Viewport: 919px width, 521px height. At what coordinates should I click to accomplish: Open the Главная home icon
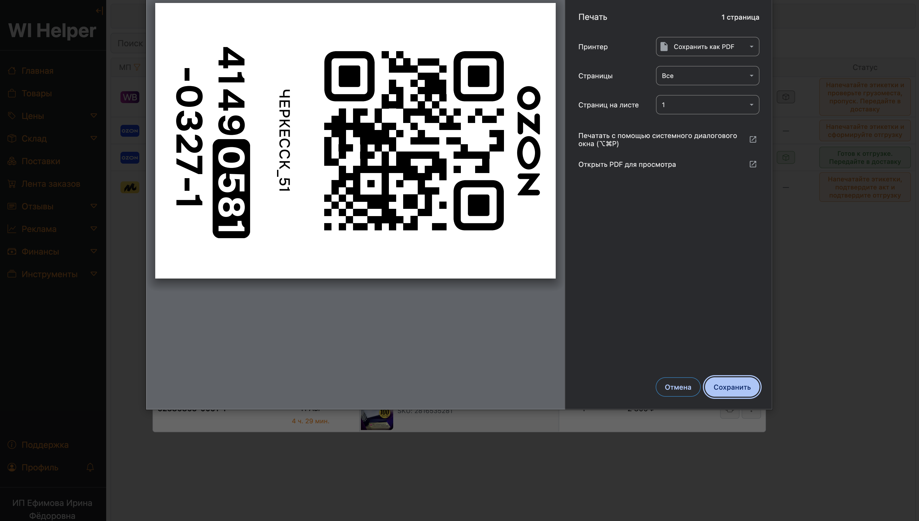pyautogui.click(x=12, y=71)
